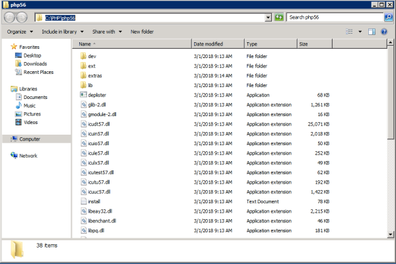Select the dev folder icon

83,56
